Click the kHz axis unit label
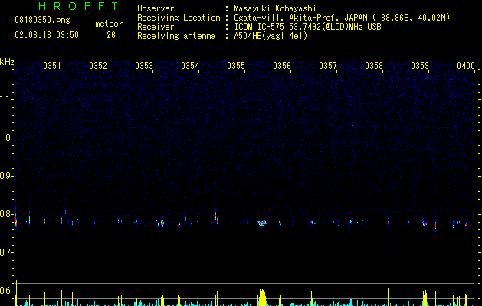The image size is (482, 306). [x=7, y=62]
